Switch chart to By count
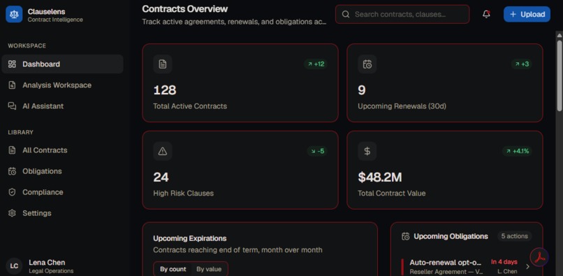The height and width of the screenshot is (276, 563). 173,269
